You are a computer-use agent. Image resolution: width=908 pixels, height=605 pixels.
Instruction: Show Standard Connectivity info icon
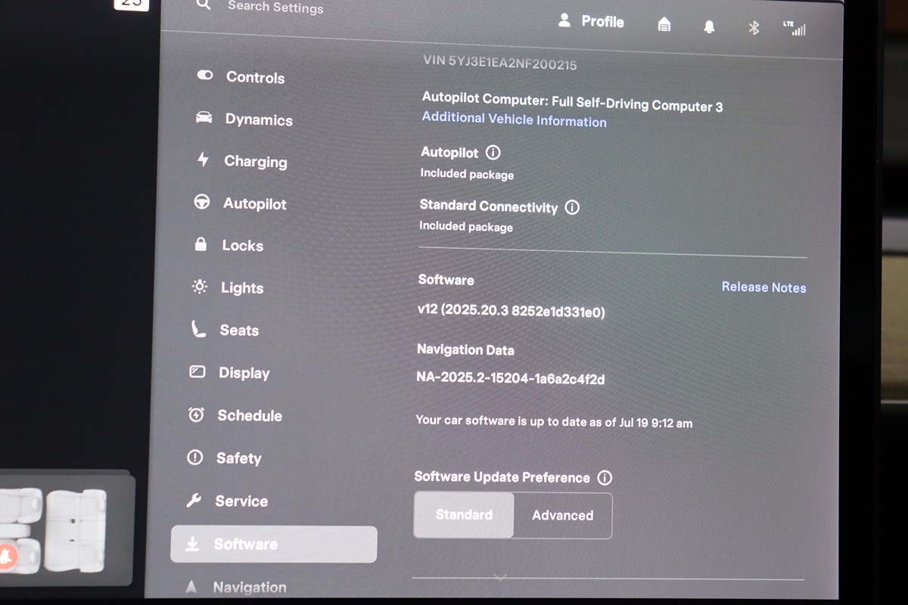(572, 207)
